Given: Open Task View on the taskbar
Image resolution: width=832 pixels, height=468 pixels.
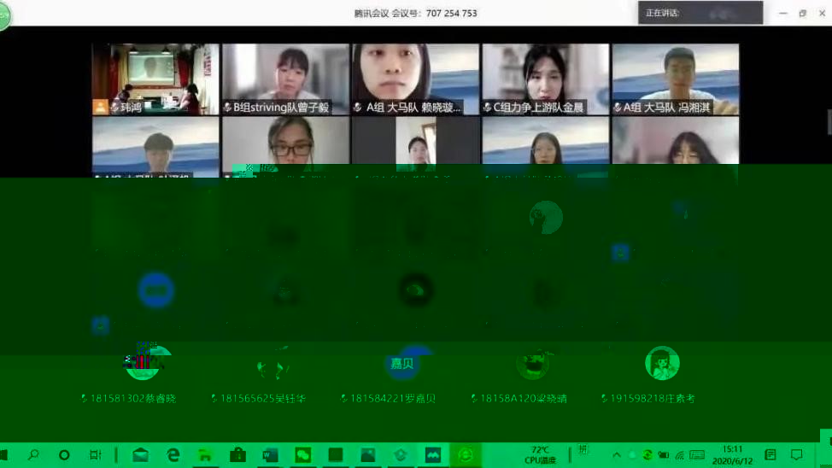Looking at the screenshot, I should 96,454.
